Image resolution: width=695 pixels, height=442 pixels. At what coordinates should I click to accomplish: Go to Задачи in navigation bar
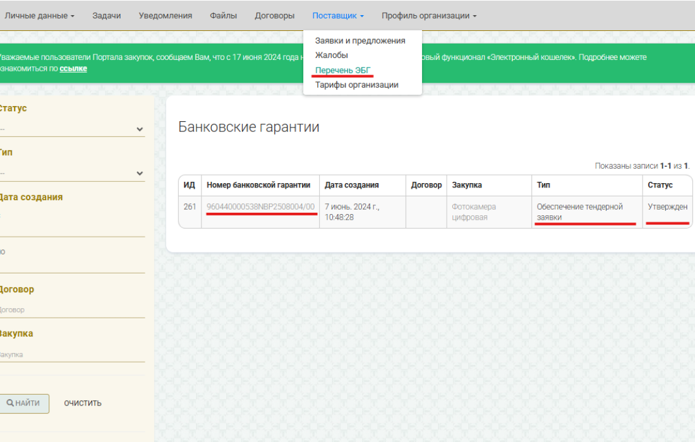click(x=106, y=16)
